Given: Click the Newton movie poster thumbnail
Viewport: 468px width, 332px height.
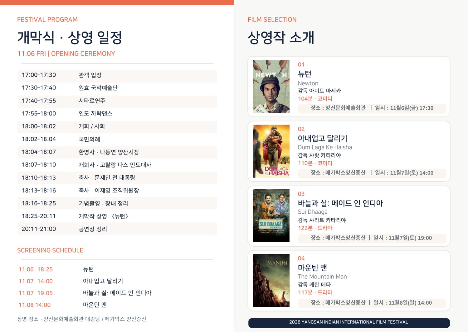Looking at the screenshot, I should pos(271,86).
